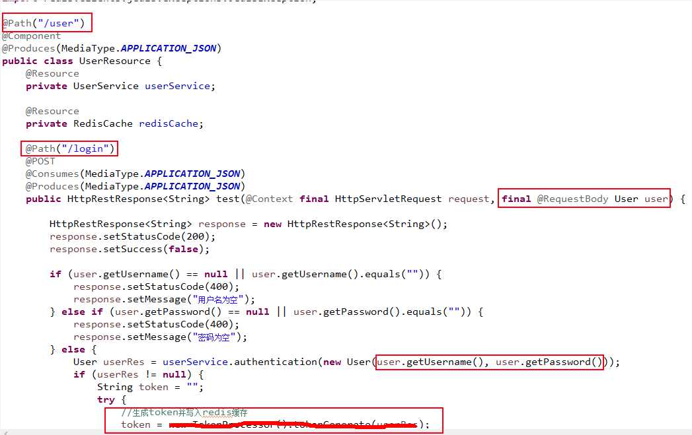
Task: Click the @Consumes annotation line
Action: 135,174
